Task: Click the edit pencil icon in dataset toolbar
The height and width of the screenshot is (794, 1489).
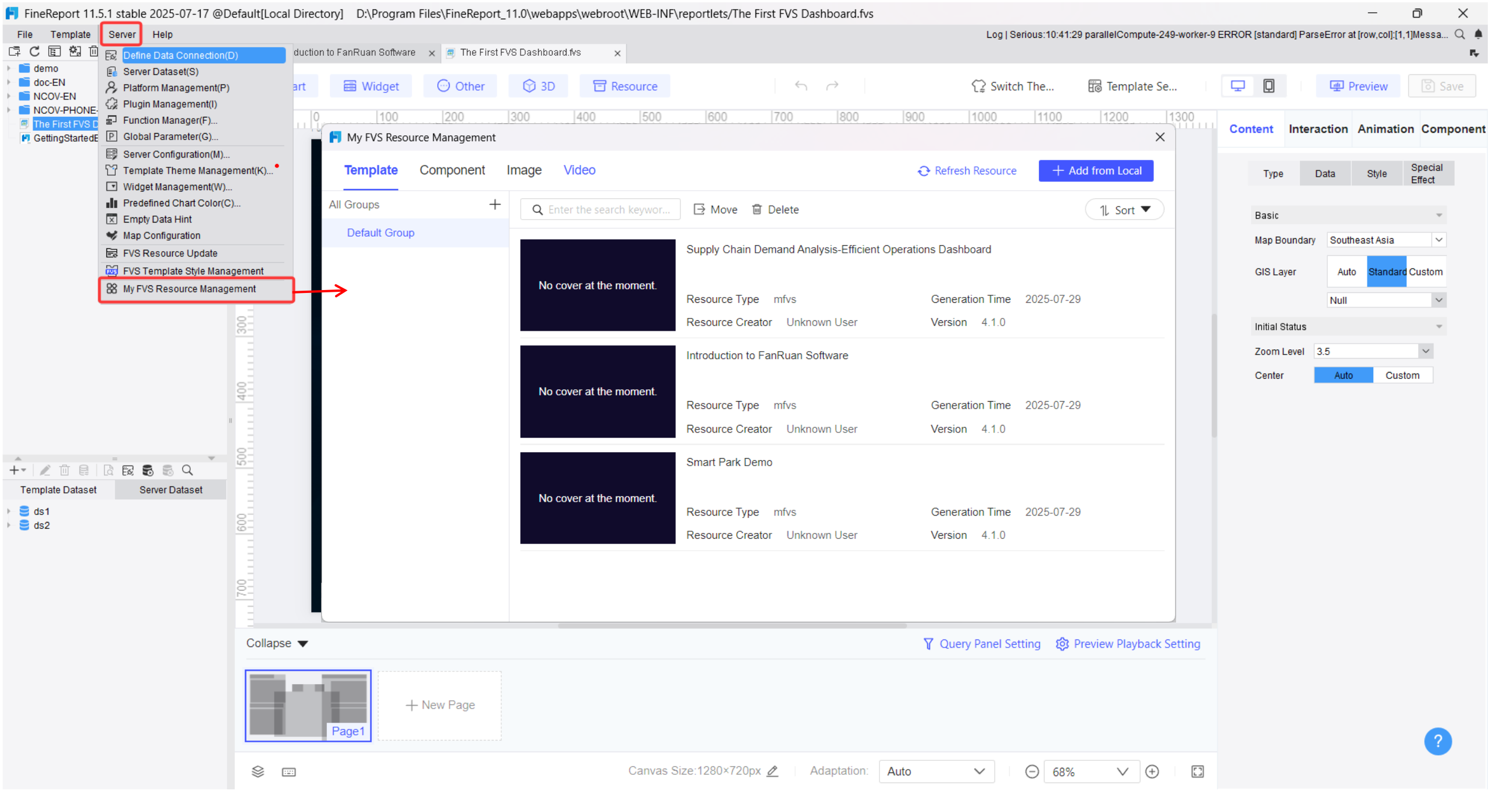Action: coord(45,470)
